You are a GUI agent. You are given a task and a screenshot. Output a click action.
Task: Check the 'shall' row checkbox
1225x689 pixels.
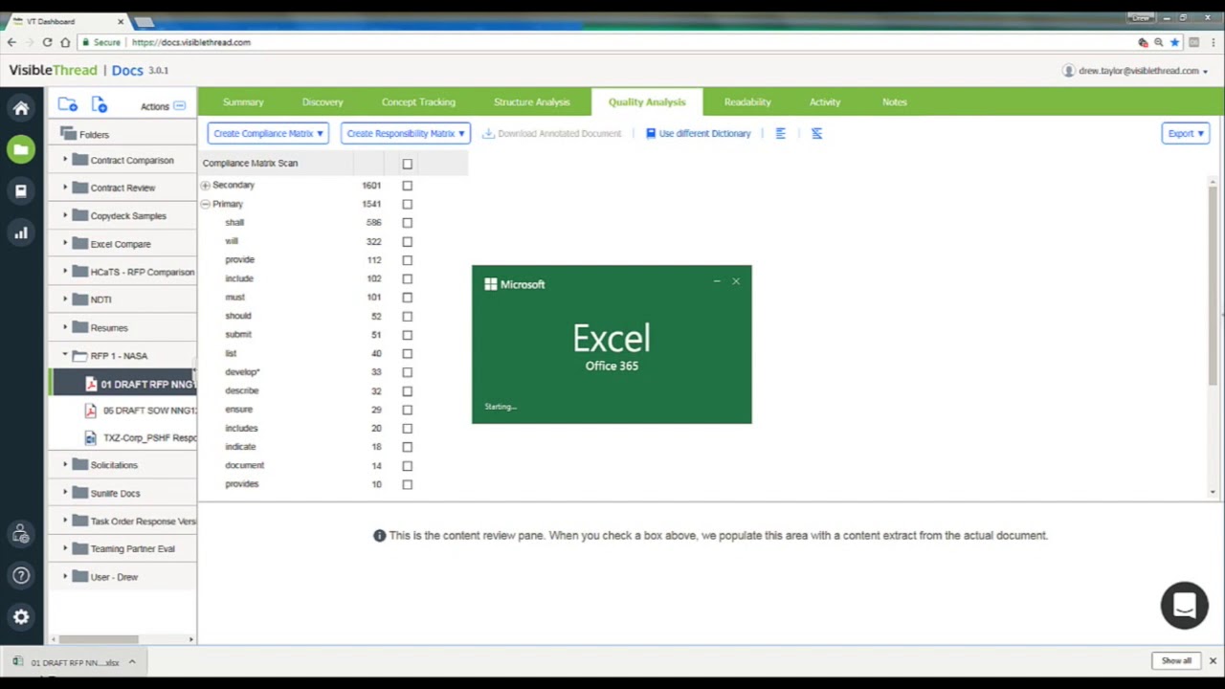click(x=408, y=223)
